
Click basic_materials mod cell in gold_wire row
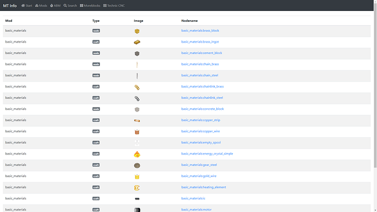tap(46, 176)
